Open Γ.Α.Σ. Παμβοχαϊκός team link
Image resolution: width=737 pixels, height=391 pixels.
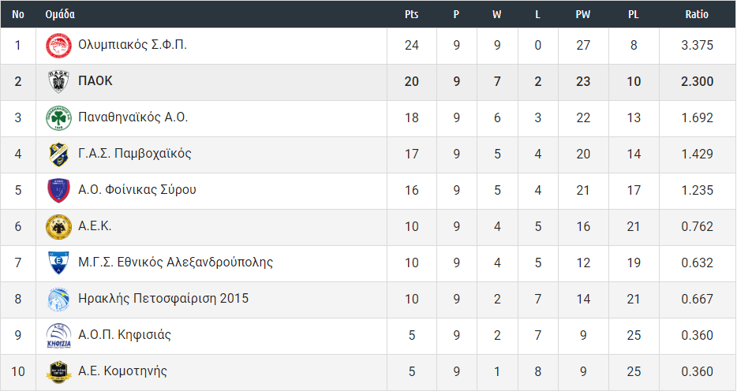(135, 154)
